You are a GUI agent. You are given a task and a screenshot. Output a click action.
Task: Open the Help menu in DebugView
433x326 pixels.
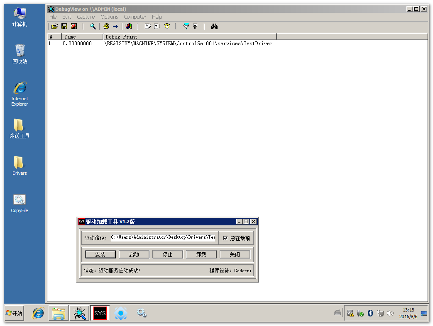(157, 17)
